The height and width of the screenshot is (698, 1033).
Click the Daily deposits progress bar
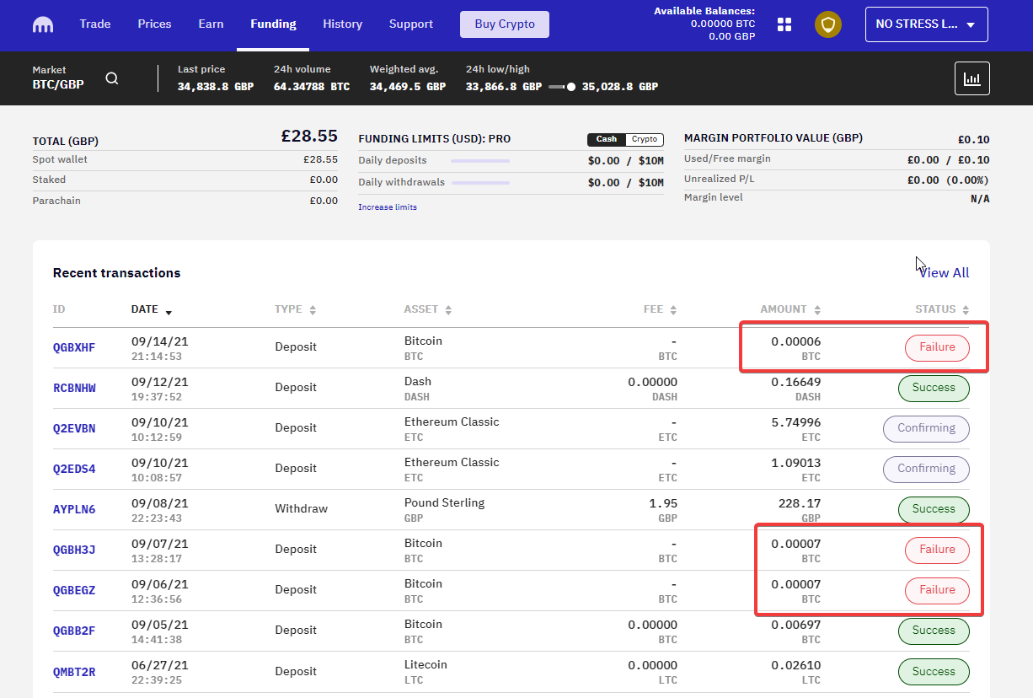pyautogui.click(x=479, y=160)
